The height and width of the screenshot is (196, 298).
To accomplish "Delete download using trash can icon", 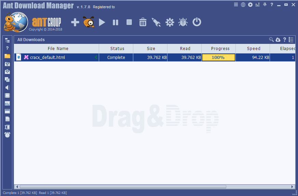I will (x=143, y=22).
